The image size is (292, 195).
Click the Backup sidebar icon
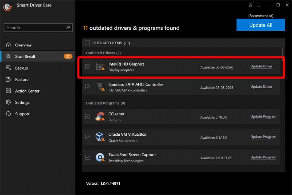coord(8,68)
